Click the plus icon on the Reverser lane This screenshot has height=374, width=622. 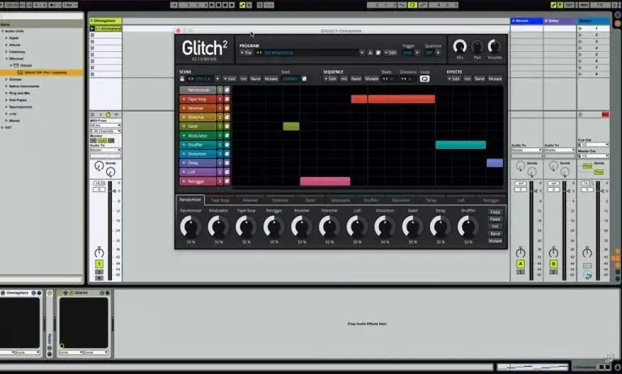click(184, 108)
